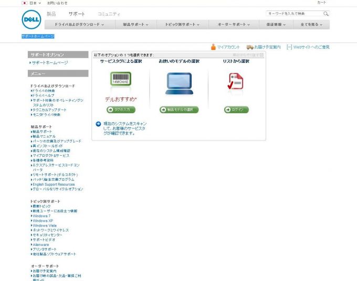Open 現在のシステム構成確認 sidebar link
Image resolution: width=357 pixels, height=281 pixels.
click(51, 151)
